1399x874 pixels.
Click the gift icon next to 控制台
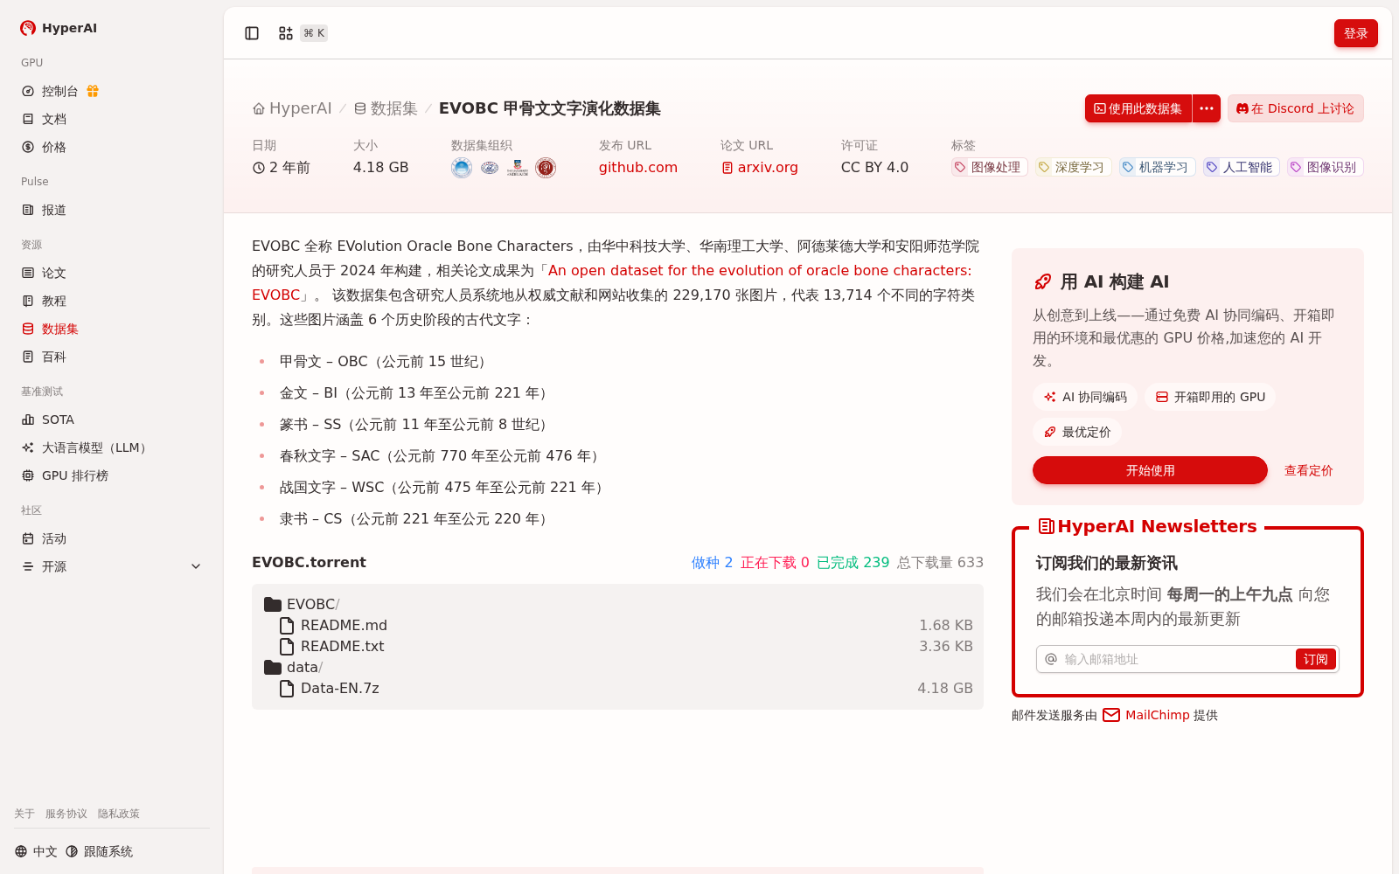(x=93, y=91)
